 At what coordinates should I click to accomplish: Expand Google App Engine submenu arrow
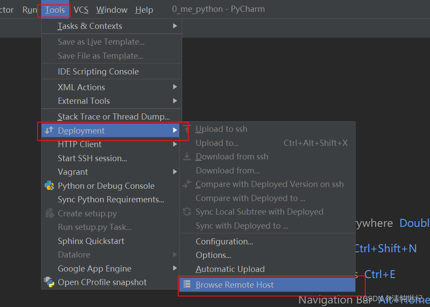[x=175, y=268]
